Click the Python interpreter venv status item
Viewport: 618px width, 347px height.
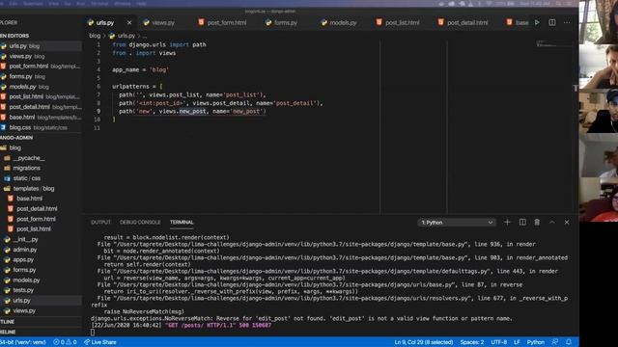pyautogui.click(x=23, y=342)
